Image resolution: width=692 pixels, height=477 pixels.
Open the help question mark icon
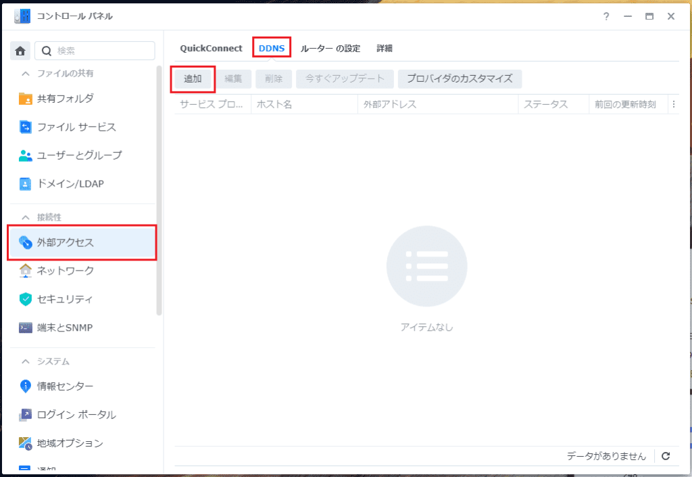(x=606, y=16)
